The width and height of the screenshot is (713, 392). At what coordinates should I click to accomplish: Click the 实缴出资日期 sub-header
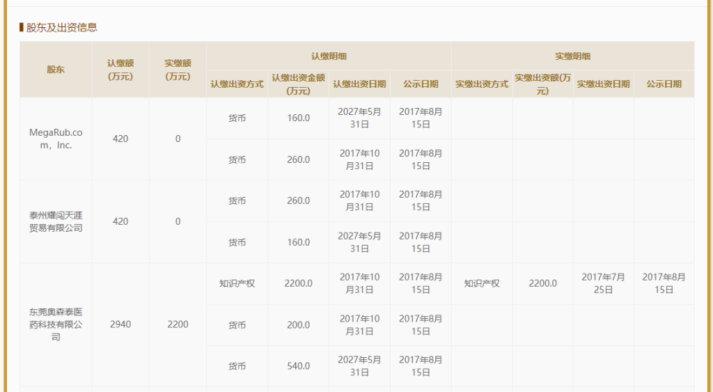point(603,84)
